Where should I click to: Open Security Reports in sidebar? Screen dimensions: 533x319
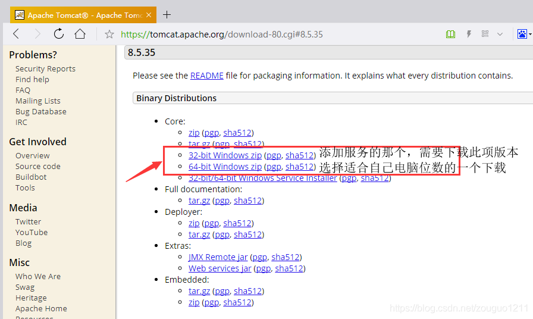(45, 68)
